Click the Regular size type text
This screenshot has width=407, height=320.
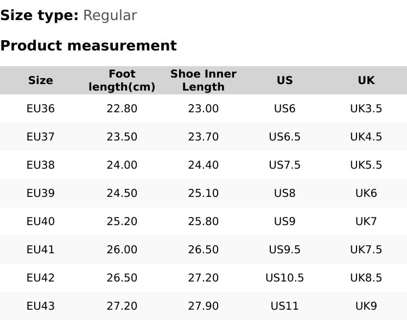click(x=110, y=15)
